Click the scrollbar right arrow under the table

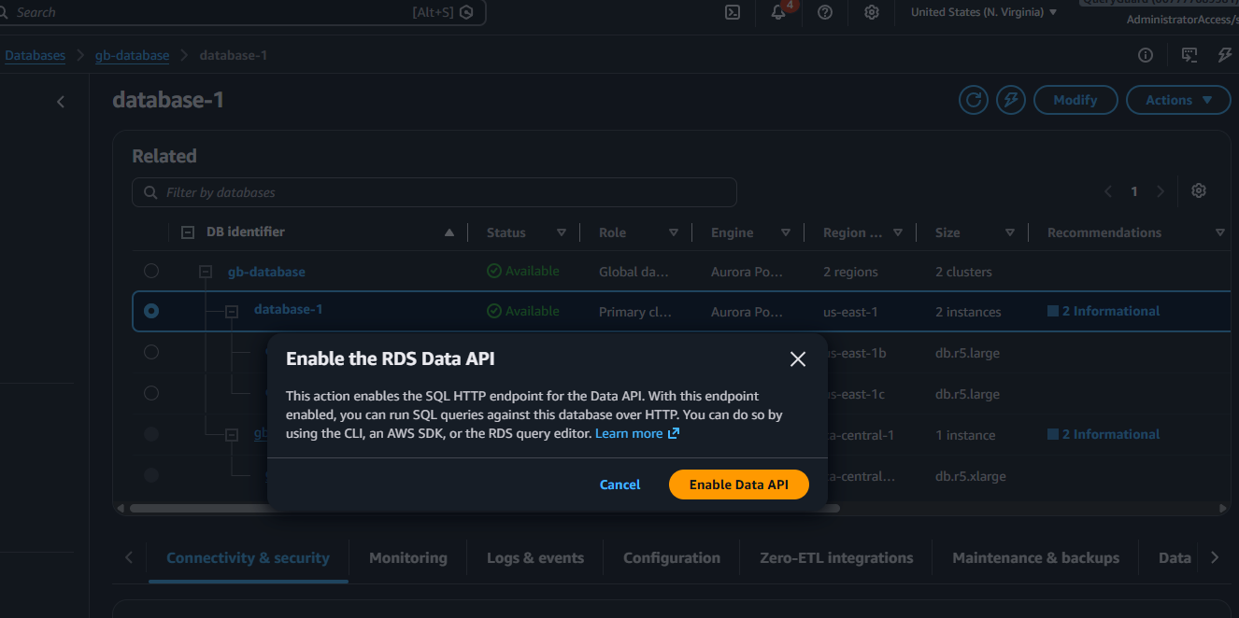click(x=1224, y=509)
